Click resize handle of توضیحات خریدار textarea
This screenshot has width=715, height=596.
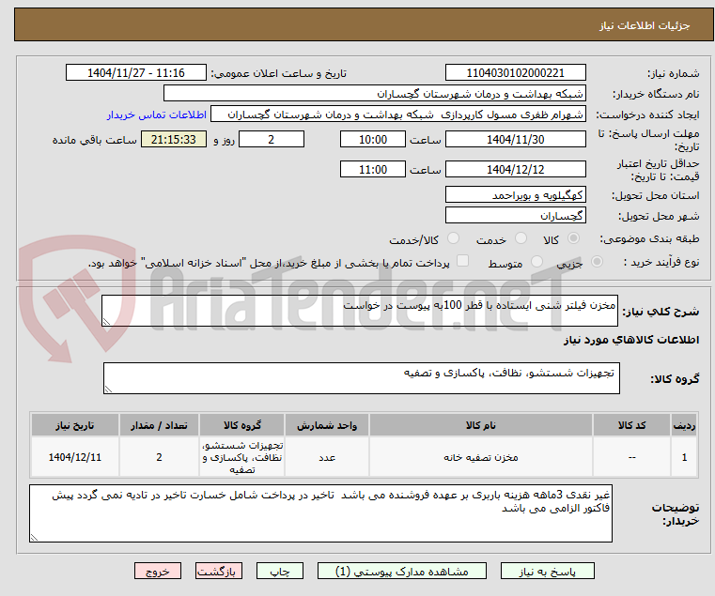34,538
